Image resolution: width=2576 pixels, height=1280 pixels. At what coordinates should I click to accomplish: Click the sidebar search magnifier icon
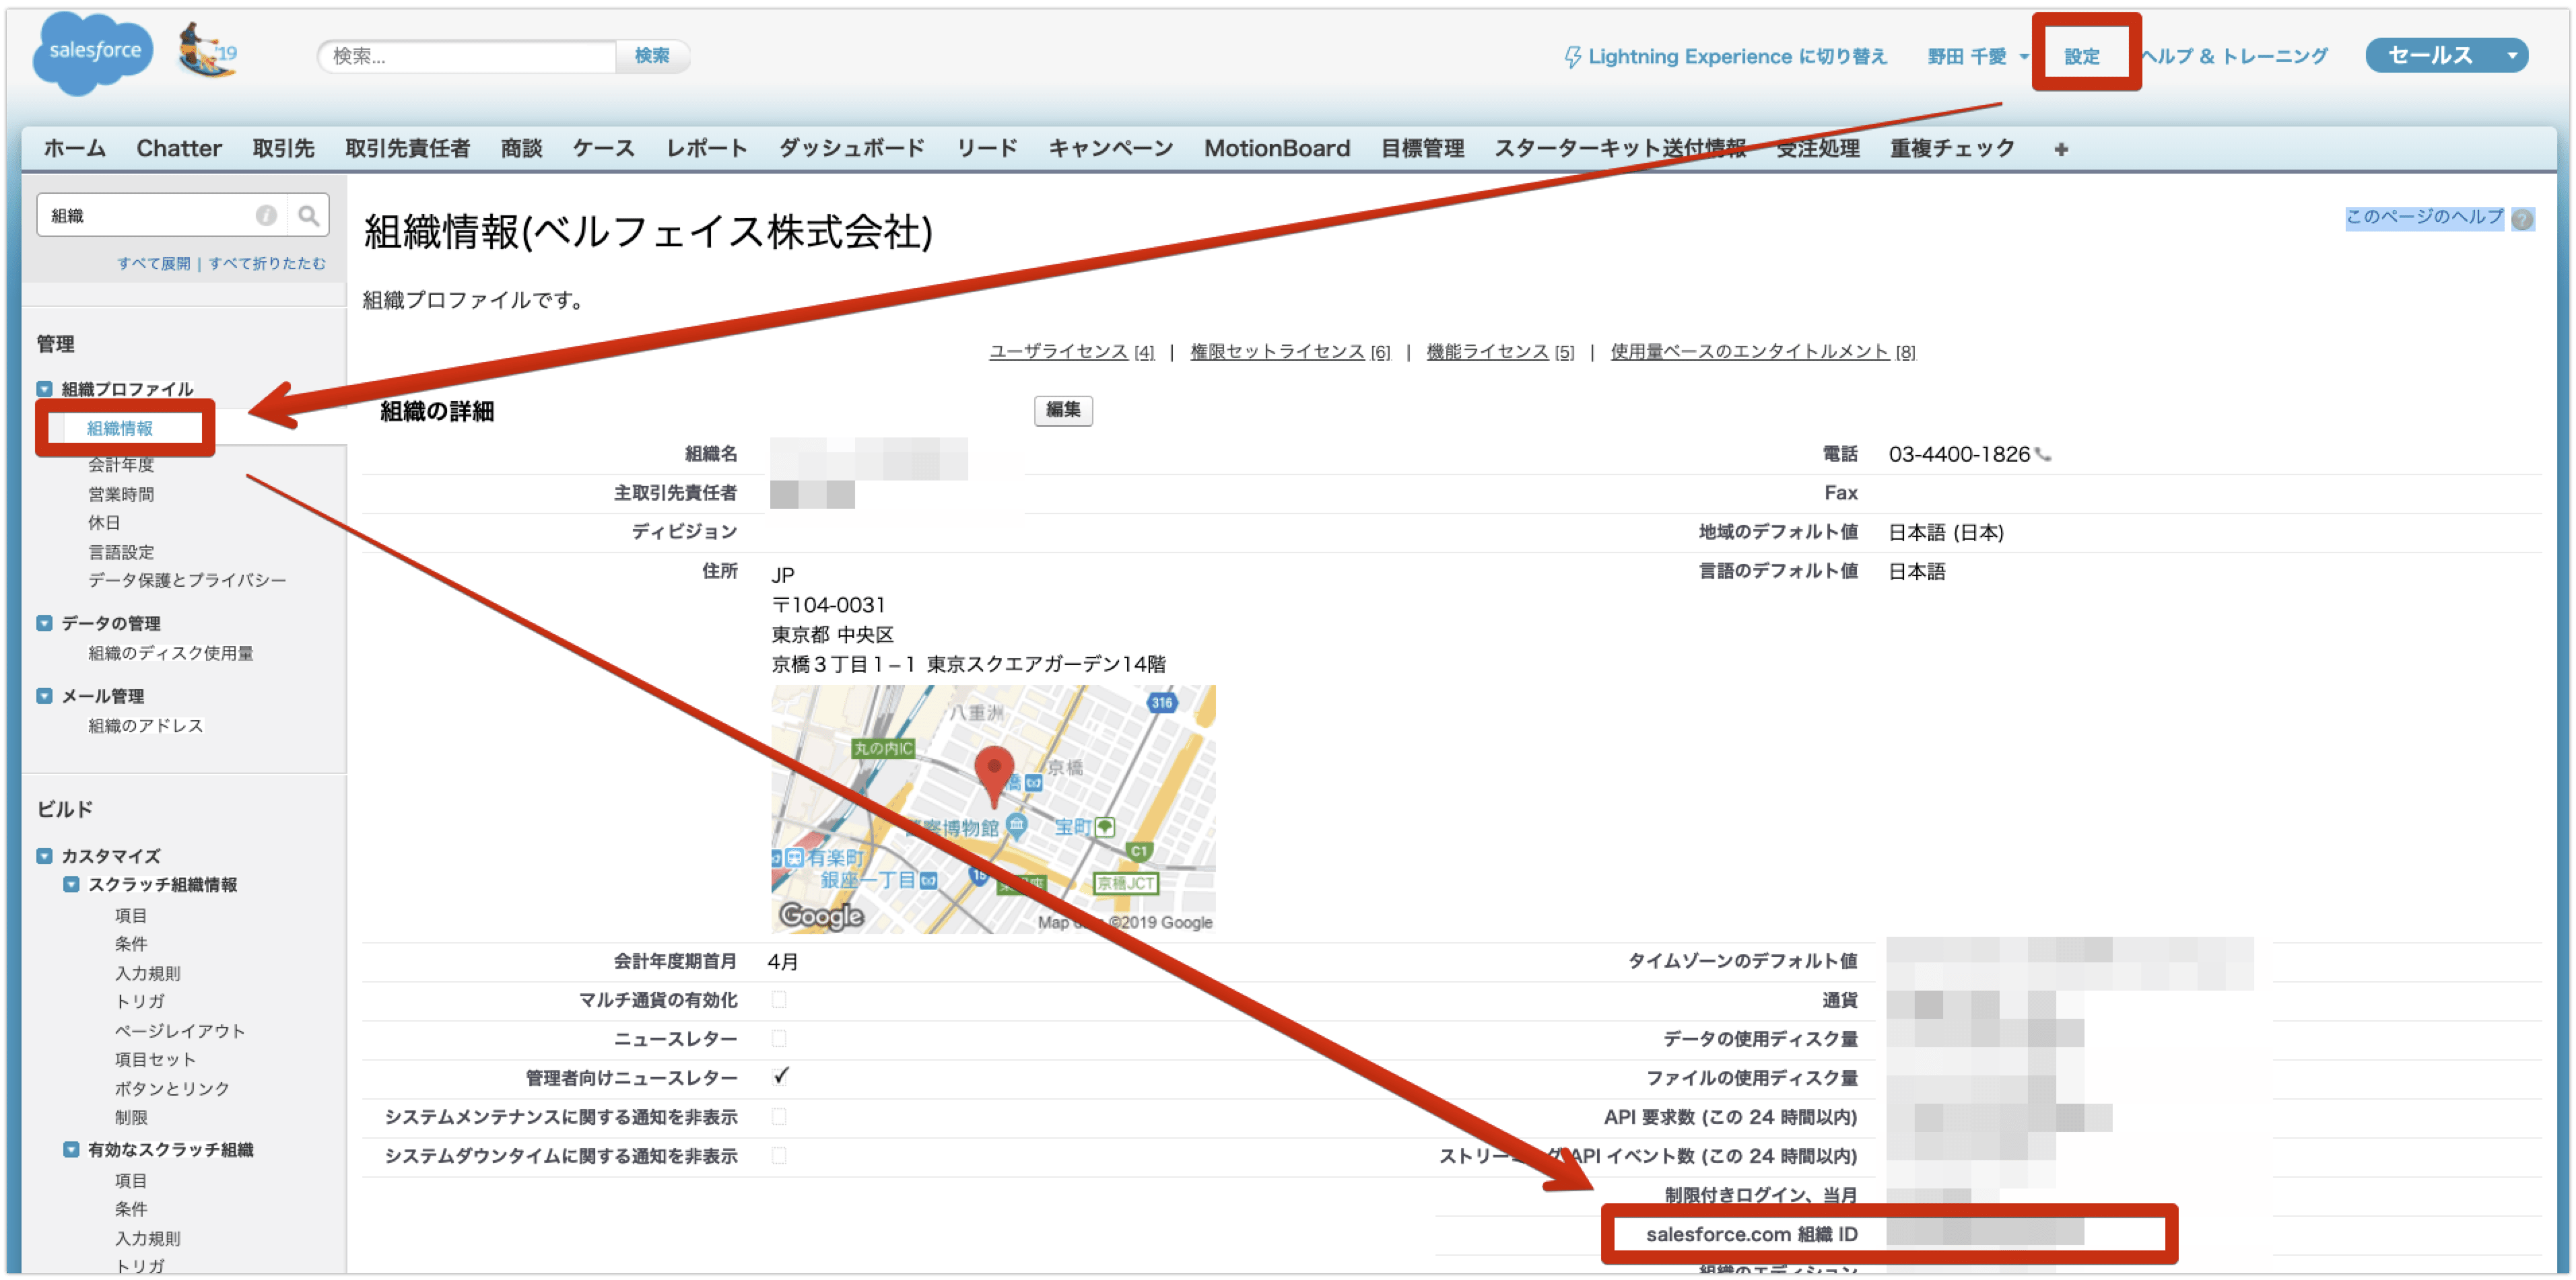(308, 215)
